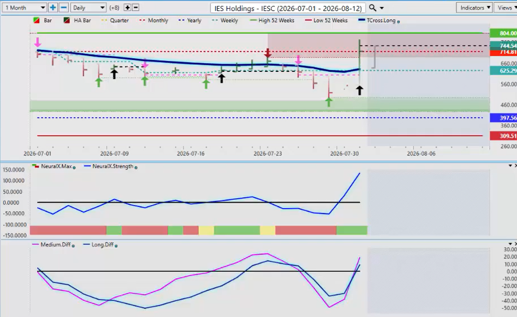Click the dark red down arrow signal marker
This screenshot has height=317, width=517.
coord(268,53)
